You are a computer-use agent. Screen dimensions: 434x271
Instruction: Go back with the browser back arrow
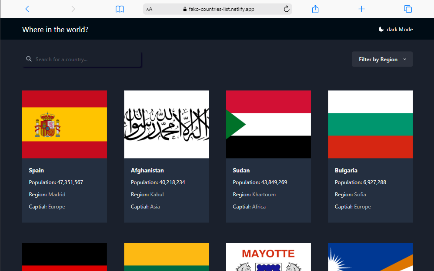click(x=27, y=9)
